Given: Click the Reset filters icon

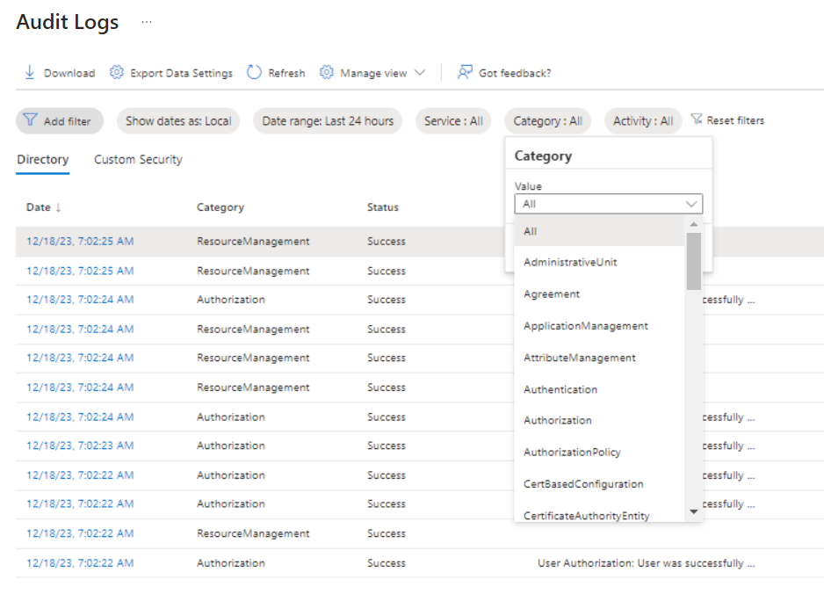Looking at the screenshot, I should pos(697,120).
